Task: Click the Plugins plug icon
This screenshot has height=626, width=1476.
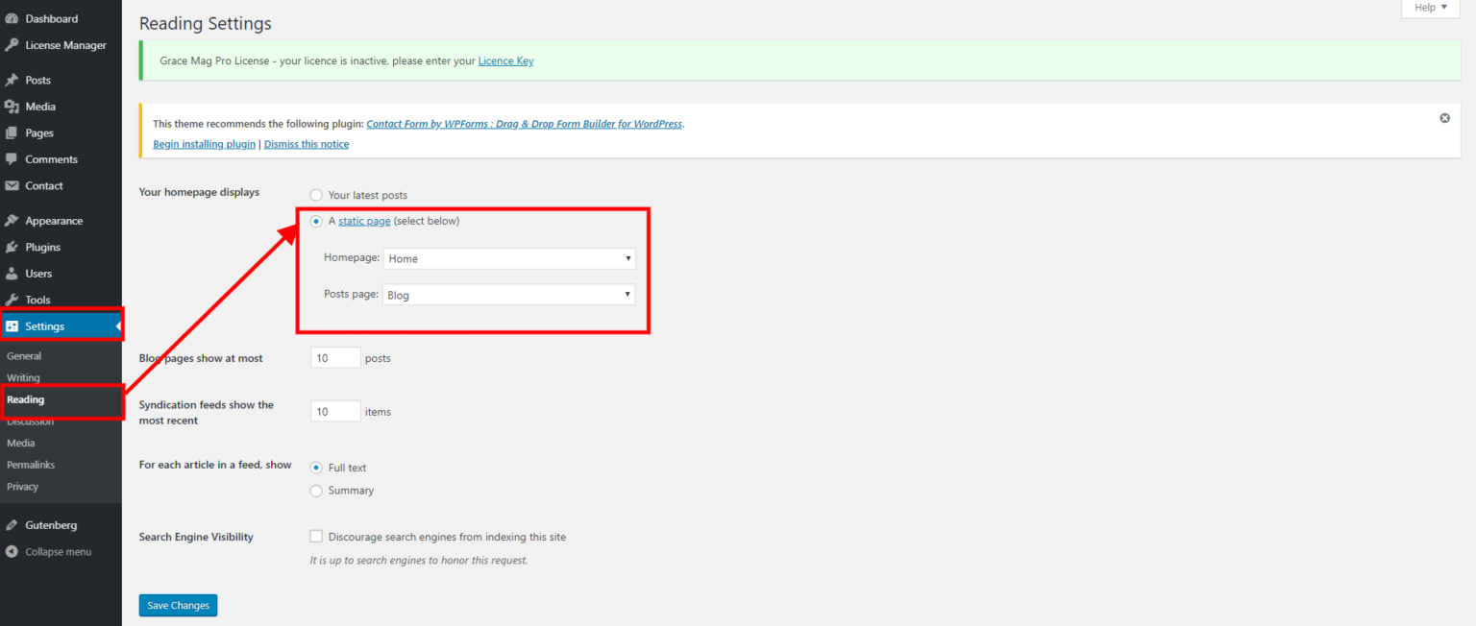Action: click(12, 247)
